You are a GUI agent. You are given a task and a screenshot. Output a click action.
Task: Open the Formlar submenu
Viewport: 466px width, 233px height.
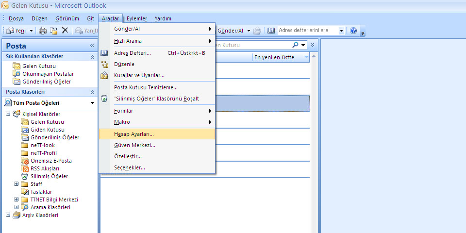157,111
